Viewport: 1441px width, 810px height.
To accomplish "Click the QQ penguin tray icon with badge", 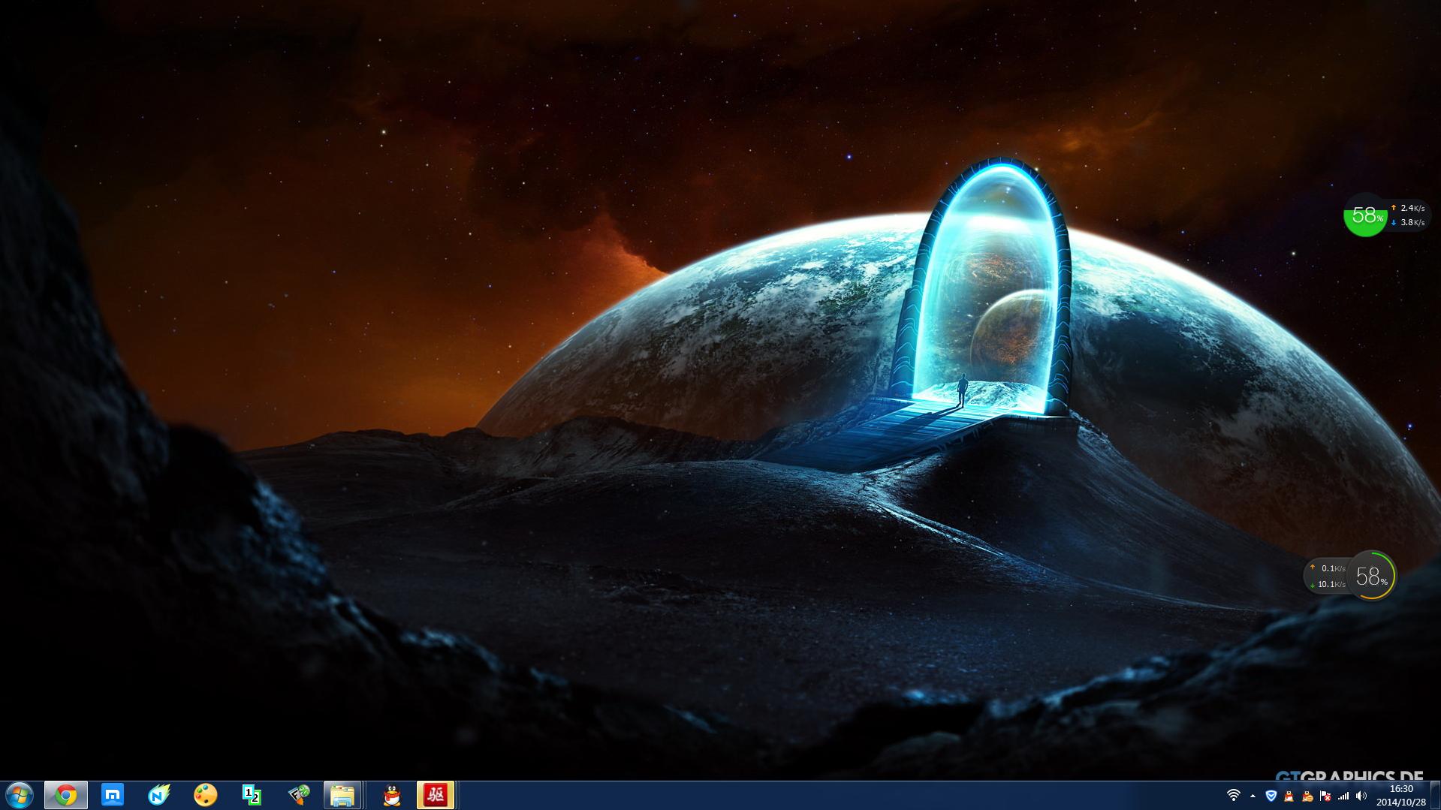I will pyautogui.click(x=1307, y=796).
